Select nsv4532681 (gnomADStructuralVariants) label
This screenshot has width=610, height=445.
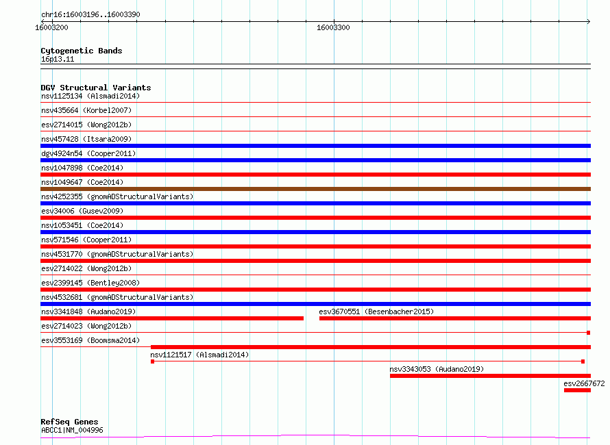click(117, 297)
